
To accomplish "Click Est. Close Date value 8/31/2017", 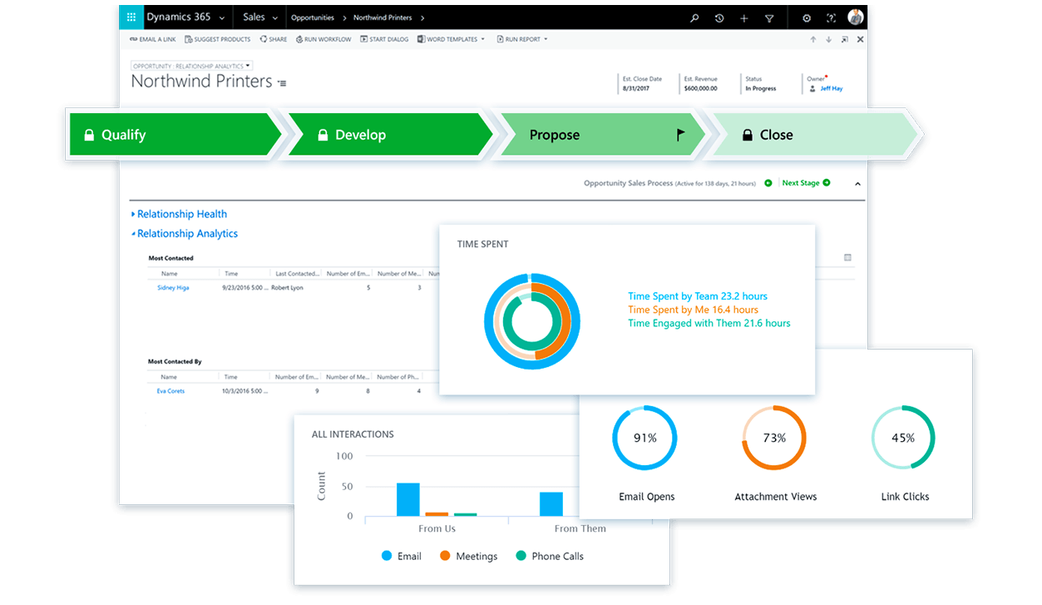I will [636, 88].
